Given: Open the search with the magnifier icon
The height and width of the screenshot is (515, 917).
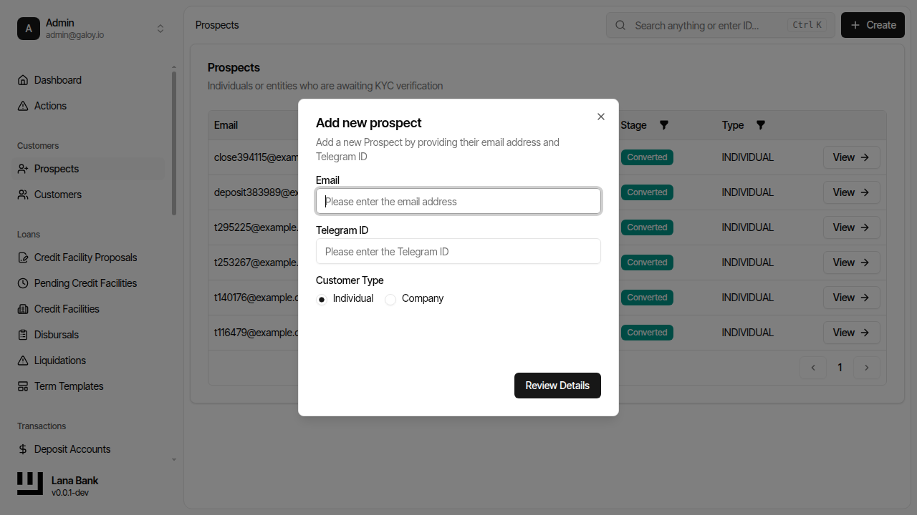Looking at the screenshot, I should pos(620,25).
